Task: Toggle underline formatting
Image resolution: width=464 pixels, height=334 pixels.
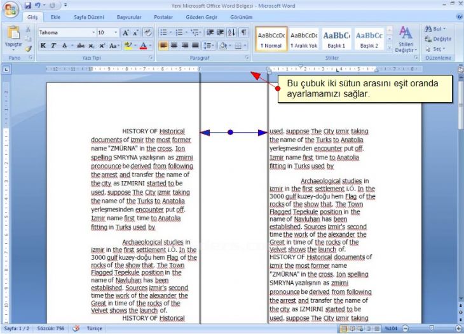Action: coord(64,46)
